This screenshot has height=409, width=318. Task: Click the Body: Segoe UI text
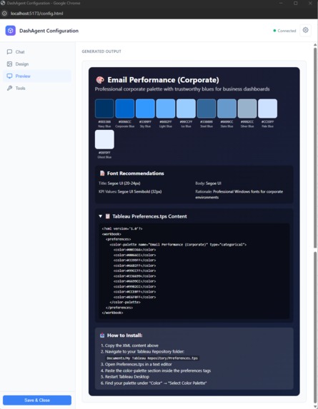208,183
